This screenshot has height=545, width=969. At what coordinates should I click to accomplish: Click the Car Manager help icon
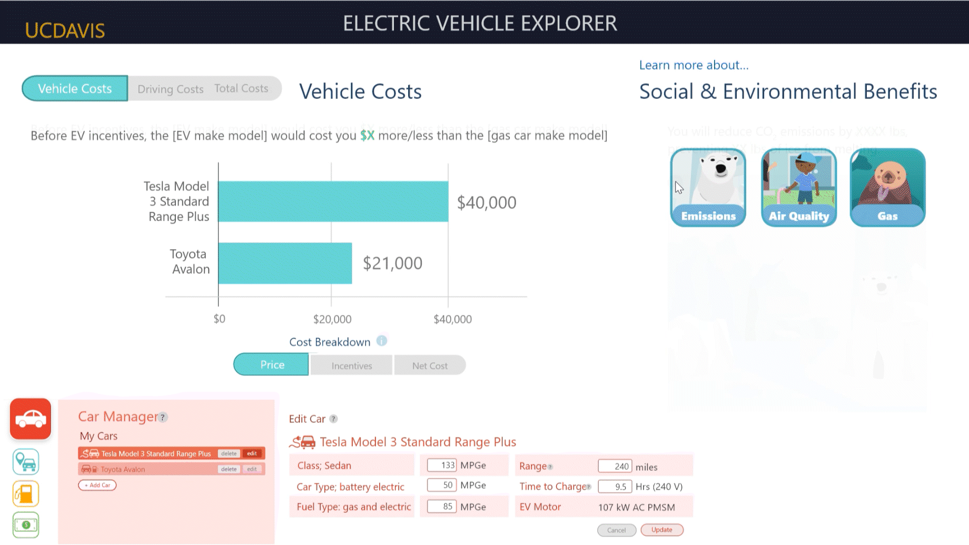click(x=163, y=417)
